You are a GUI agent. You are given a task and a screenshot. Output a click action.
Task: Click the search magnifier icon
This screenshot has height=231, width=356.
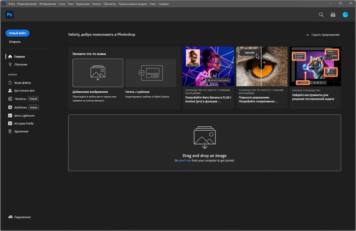(321, 15)
